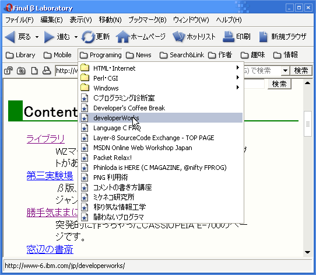This screenshot has height=275, width=316.
Task: Click the URL address field
Action: [x=66, y=71]
